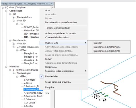Viewport: 136px width, 108px height.
Task: Select Pesquisar... in the context menu
Action: pyautogui.click(x=64, y=87)
